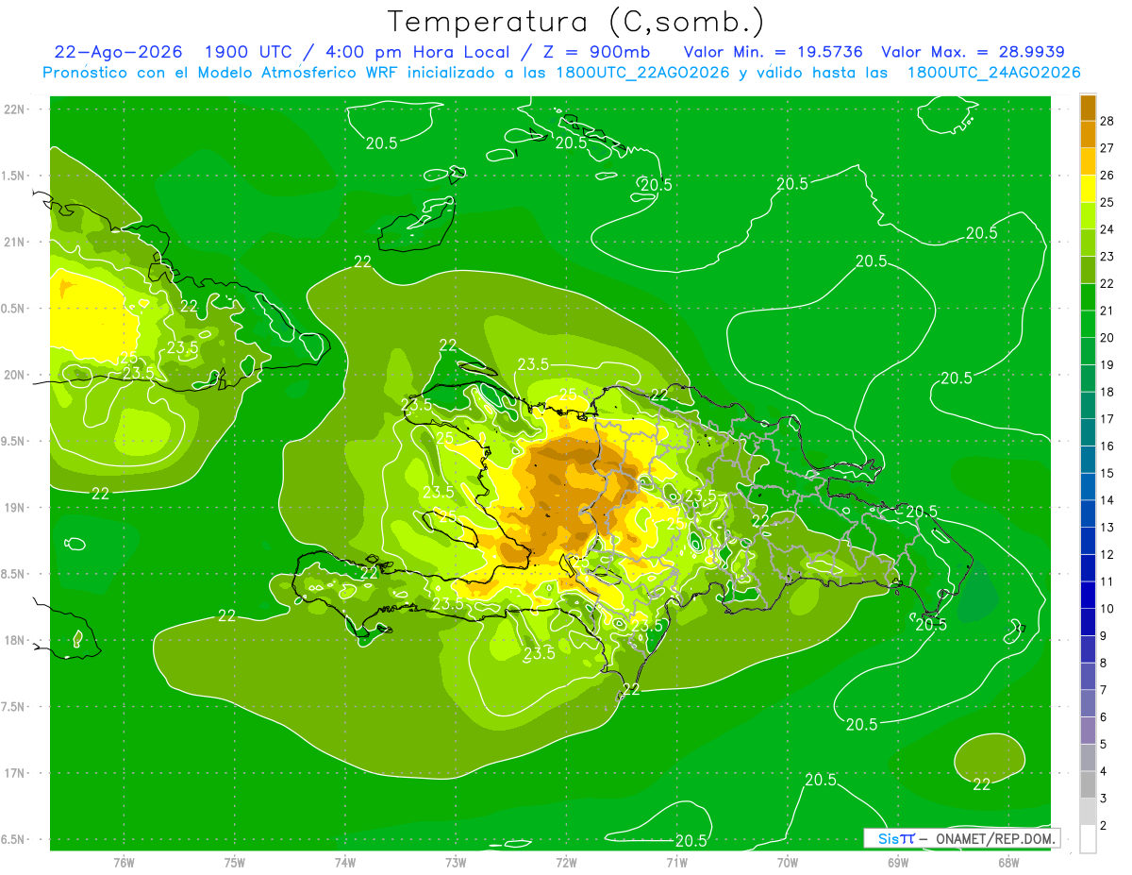Click the 'Valor Max. = 28.9939' text

(x=973, y=52)
